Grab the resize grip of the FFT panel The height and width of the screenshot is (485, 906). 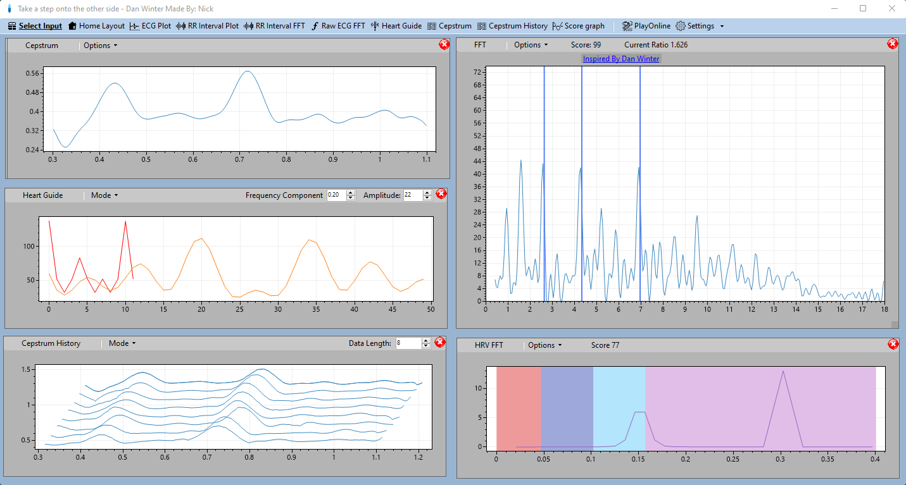895,324
